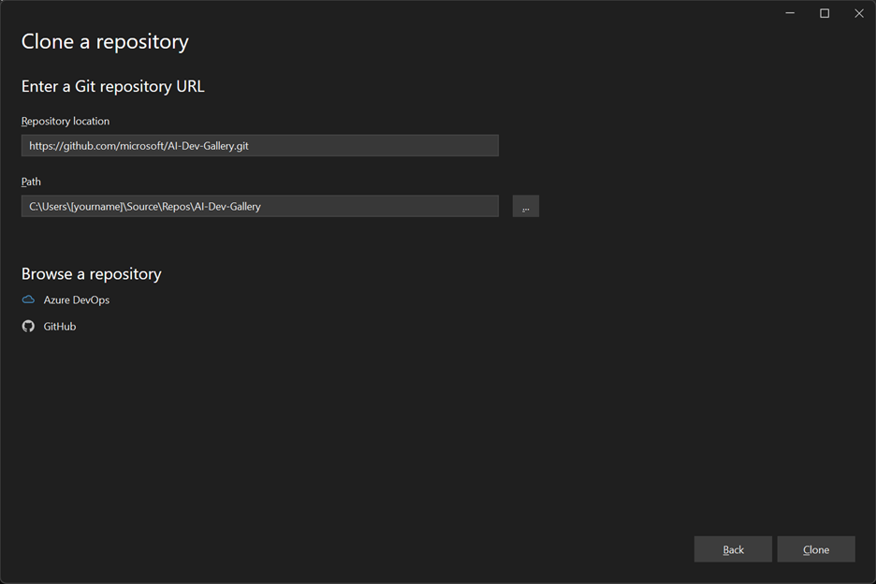The image size is (876, 584).
Task: Click the GitHub octocat icon
Action: click(x=28, y=327)
